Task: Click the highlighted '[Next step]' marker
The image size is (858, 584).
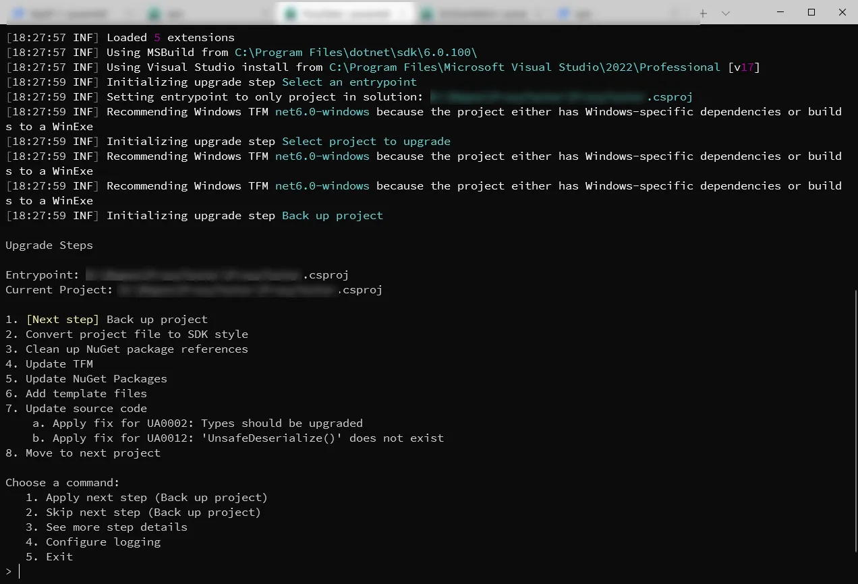Action: (x=63, y=320)
